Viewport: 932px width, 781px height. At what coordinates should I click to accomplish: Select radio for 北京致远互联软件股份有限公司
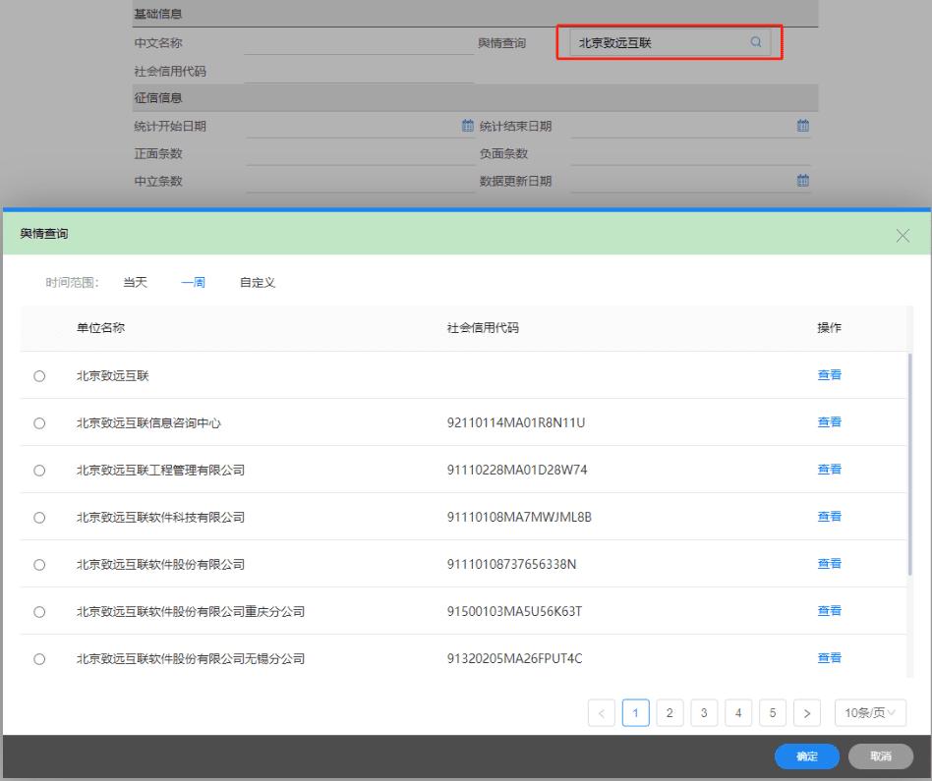click(39, 565)
